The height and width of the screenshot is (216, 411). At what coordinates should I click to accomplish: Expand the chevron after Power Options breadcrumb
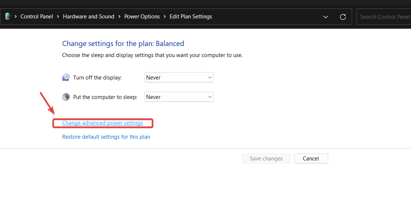click(165, 17)
